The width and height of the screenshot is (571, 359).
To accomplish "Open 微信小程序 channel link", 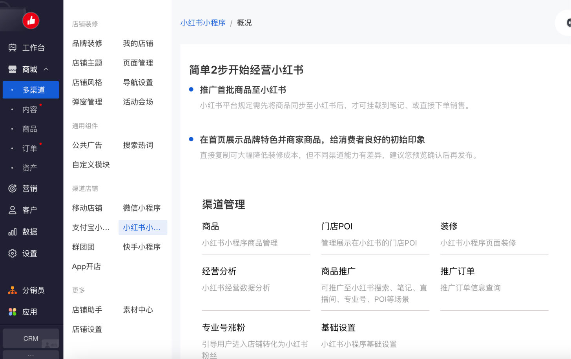I will click(142, 208).
